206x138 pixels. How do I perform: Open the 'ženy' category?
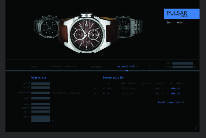pyautogui.click(x=169, y=23)
